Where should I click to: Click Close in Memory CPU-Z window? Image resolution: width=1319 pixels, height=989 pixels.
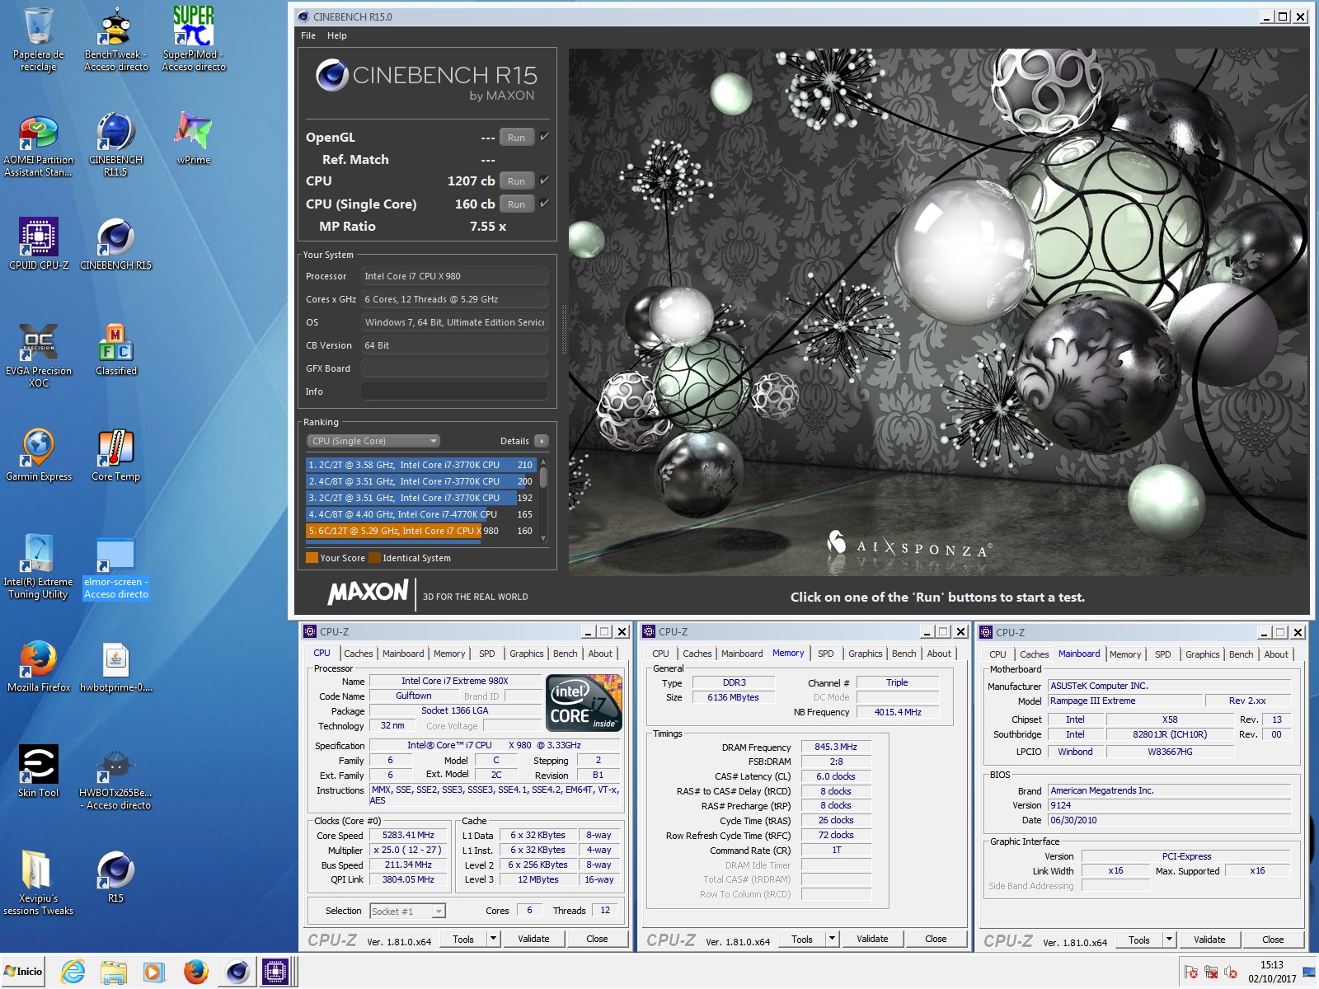936,939
